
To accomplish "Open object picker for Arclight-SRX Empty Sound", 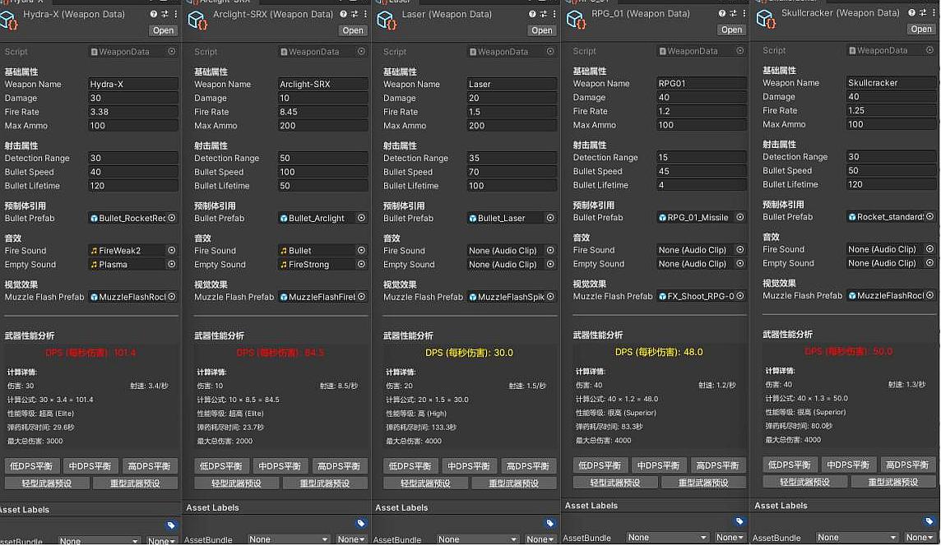I will tap(361, 265).
